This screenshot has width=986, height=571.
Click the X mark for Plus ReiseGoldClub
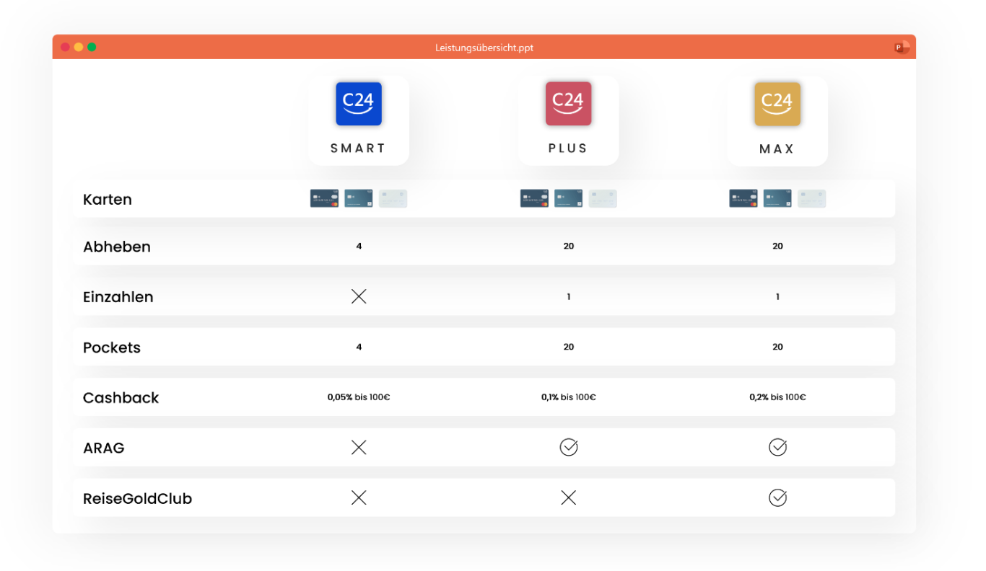[569, 498]
